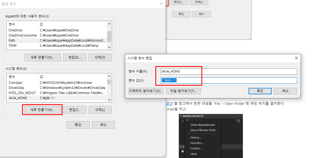The width and height of the screenshot is (318, 158).
Task: Select the DriverData system variable row
Action: pyautogui.click(x=57, y=88)
